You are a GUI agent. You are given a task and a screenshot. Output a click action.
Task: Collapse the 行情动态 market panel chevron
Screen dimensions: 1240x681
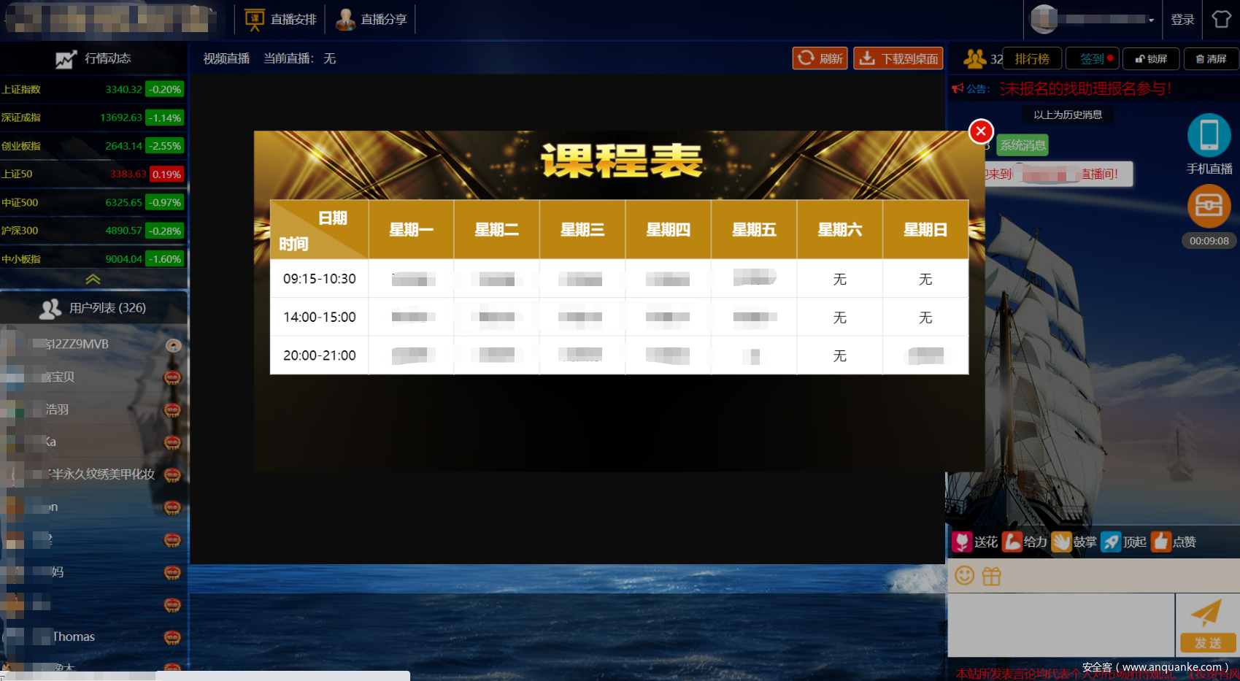click(93, 279)
